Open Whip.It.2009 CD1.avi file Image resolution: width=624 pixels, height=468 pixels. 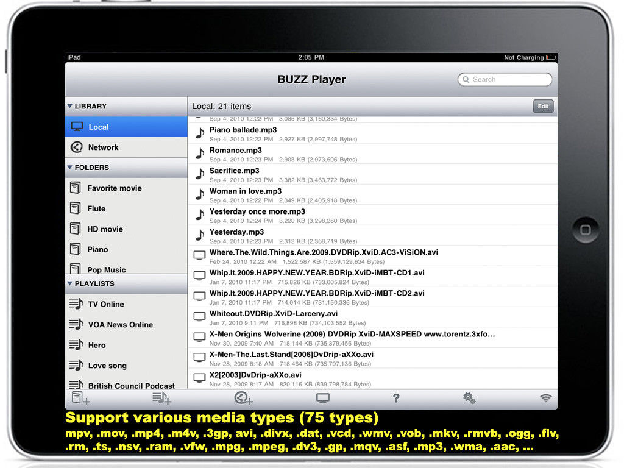[x=372, y=276]
